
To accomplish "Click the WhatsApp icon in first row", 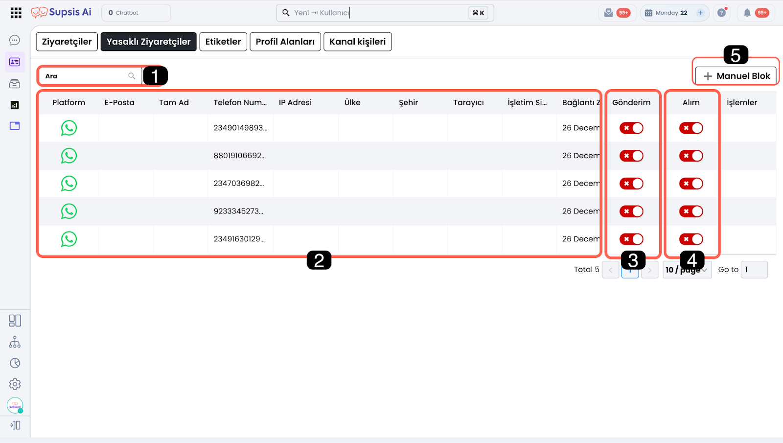I will pos(69,128).
